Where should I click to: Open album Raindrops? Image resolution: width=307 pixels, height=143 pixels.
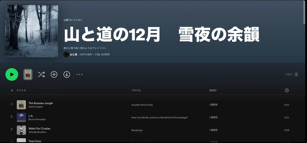[137, 130]
